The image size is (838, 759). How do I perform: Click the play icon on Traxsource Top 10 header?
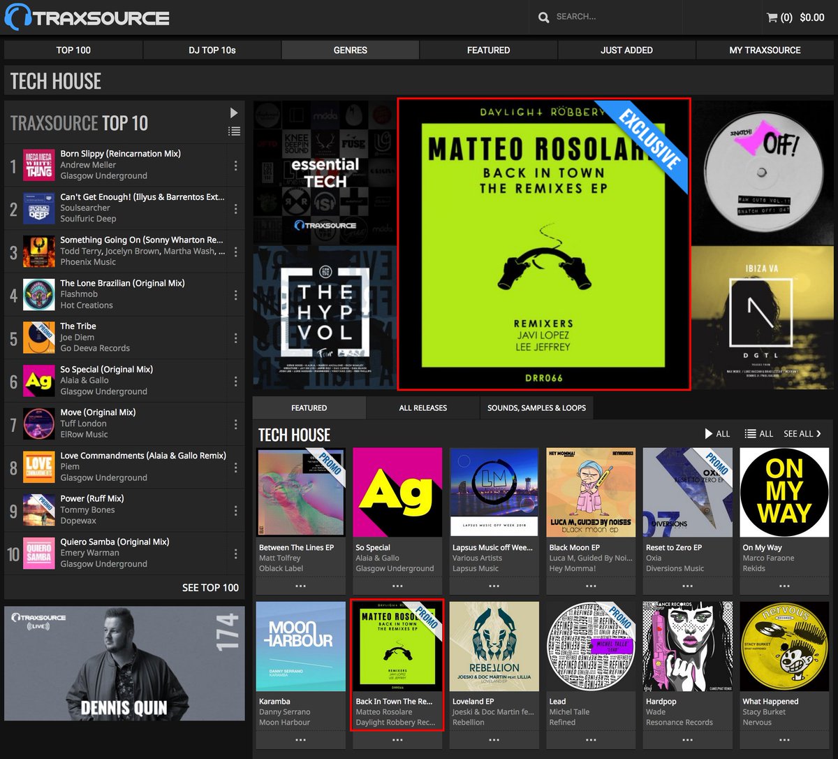click(233, 112)
